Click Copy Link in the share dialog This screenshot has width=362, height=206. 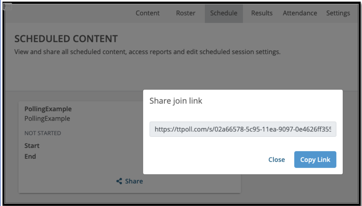click(315, 160)
